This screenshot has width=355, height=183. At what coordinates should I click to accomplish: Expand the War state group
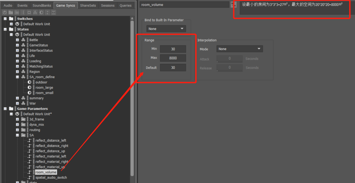(17, 104)
